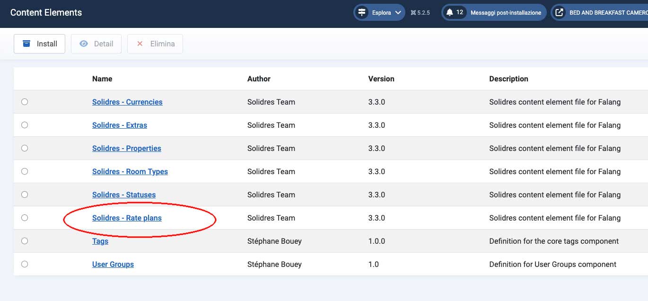Viewport: 648px width, 301px height.
Task: Open the Solidres - Rate plans link
Action: pyautogui.click(x=127, y=218)
